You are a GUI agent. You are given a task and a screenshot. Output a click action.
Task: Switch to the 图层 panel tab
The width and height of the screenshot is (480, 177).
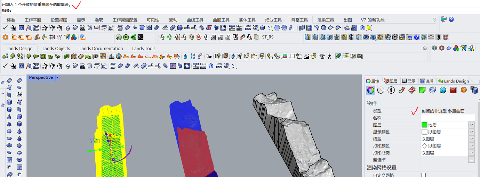pyautogui.click(x=390, y=81)
